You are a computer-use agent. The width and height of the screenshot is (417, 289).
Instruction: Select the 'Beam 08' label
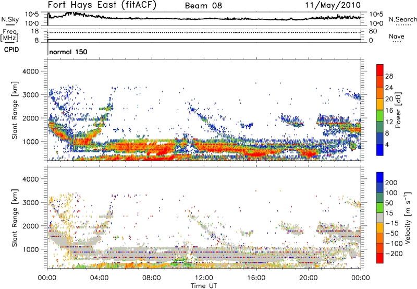point(203,6)
